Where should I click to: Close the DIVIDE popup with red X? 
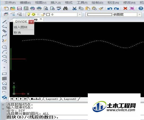[x=31, y=22]
